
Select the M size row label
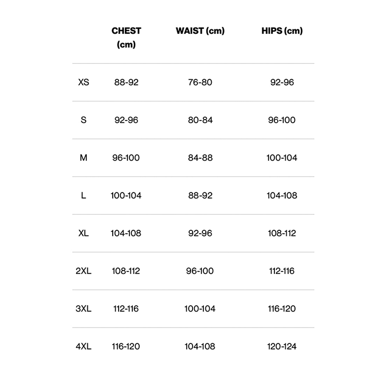(83, 158)
